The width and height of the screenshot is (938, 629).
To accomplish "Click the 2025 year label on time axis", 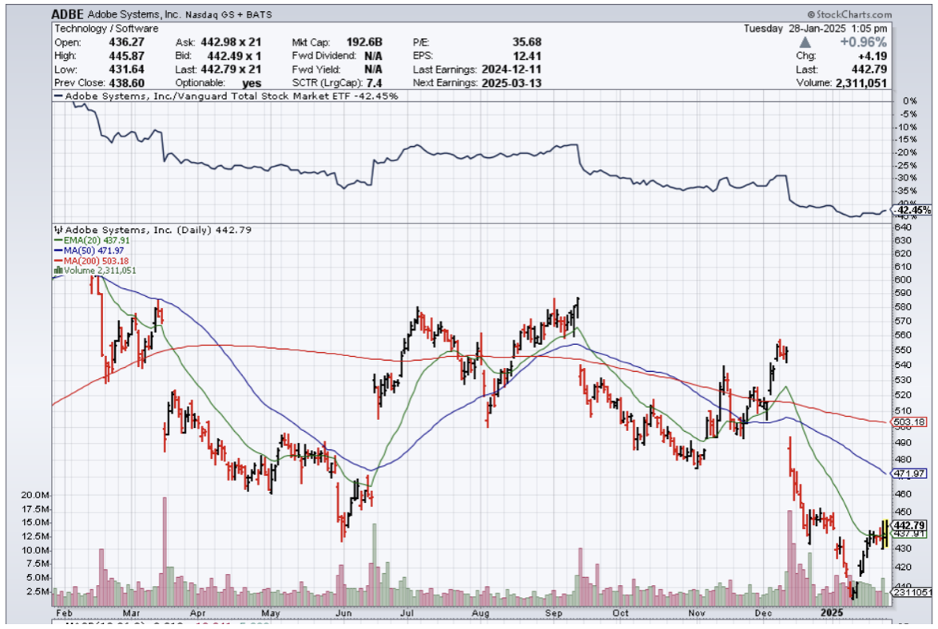I will 835,614.
